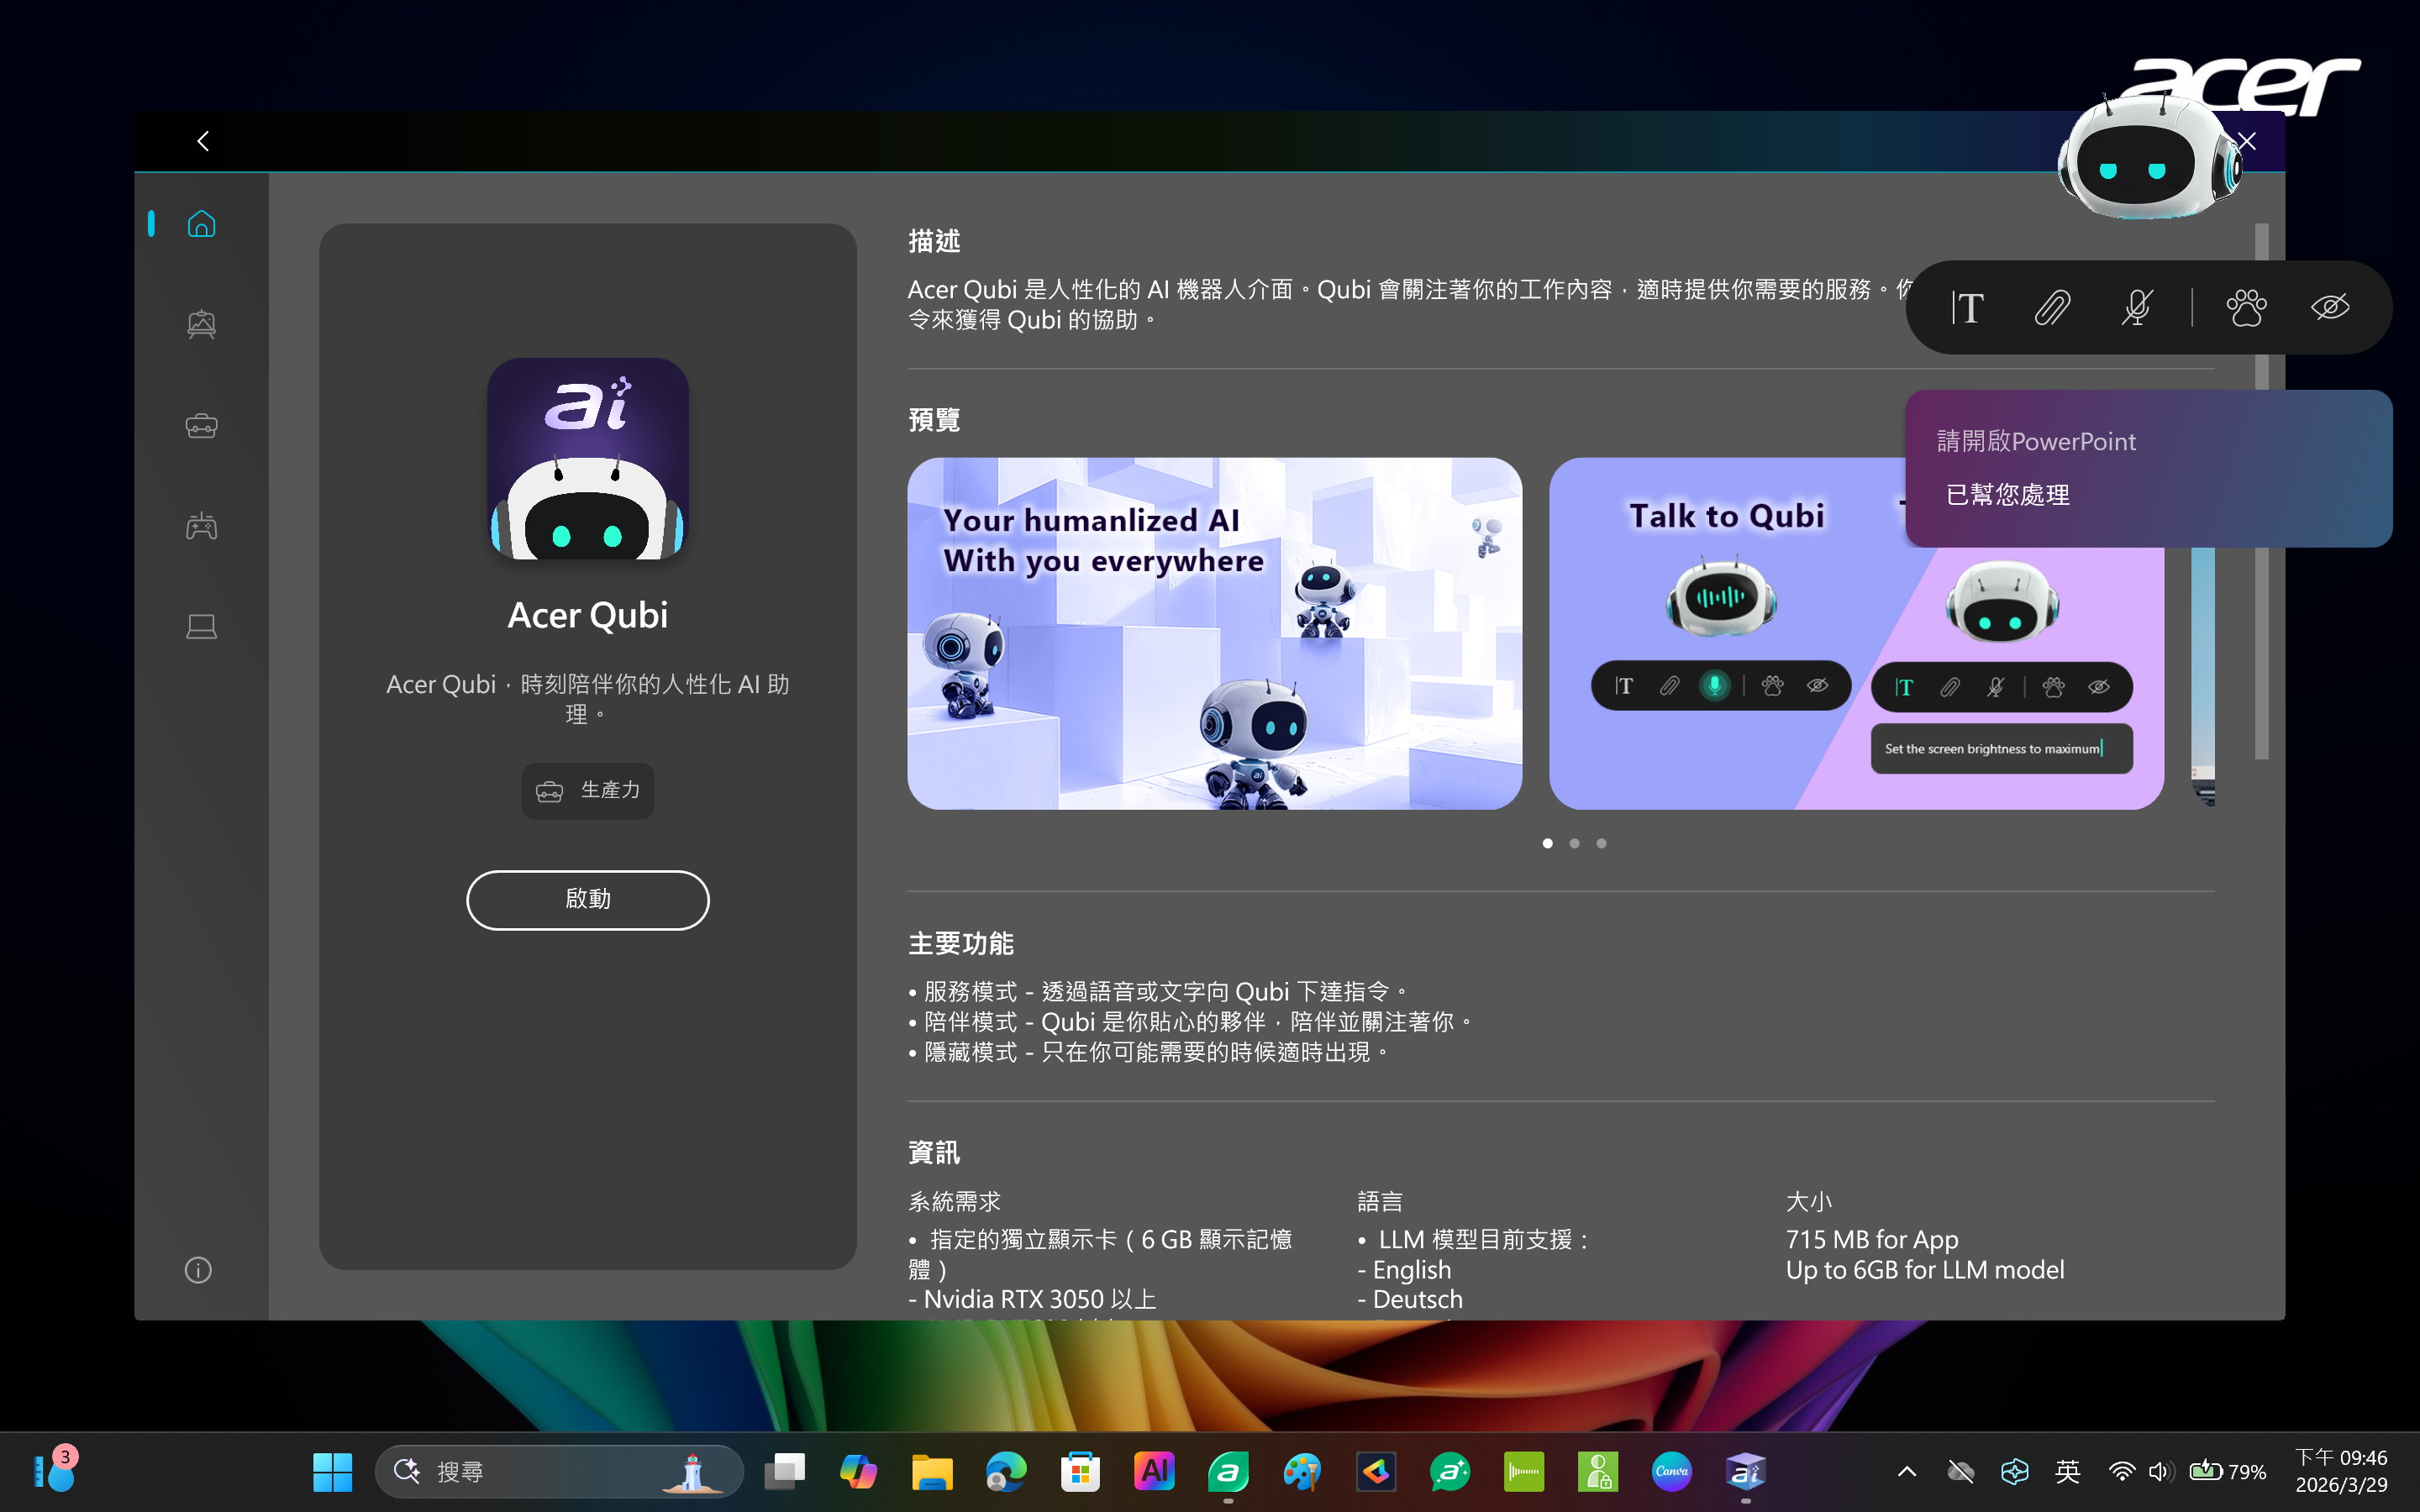The width and height of the screenshot is (2420, 1512).
Task: Select the laptop sidebar icon
Action: 201,627
